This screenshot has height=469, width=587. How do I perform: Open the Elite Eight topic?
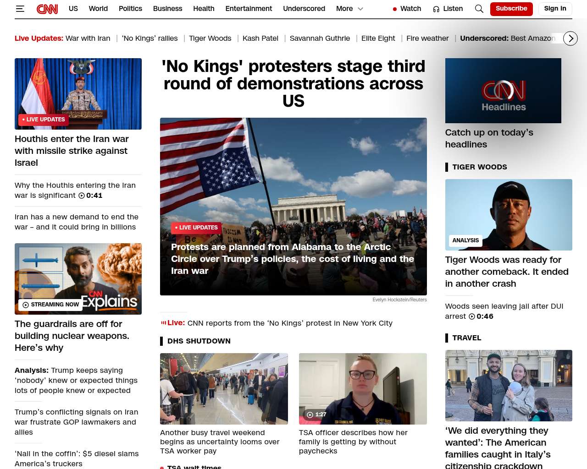[378, 38]
